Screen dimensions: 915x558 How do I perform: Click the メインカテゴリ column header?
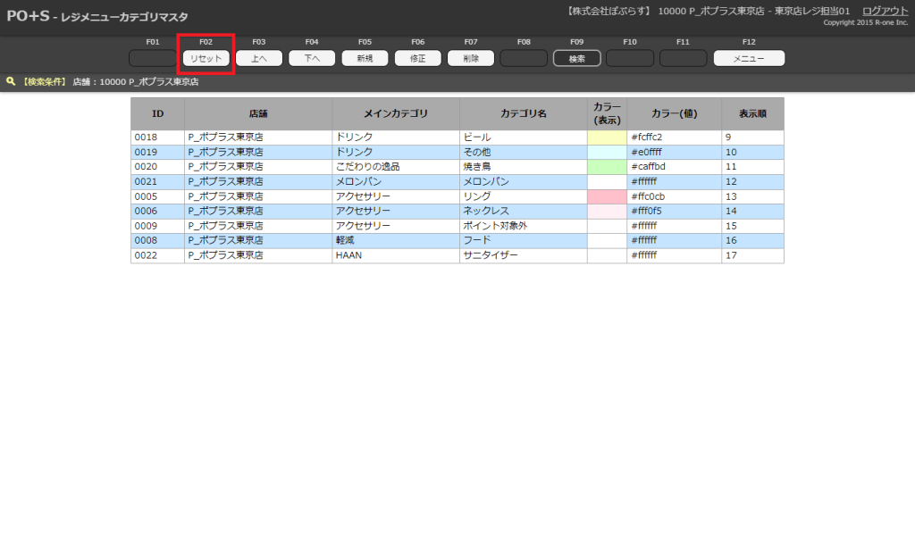coord(396,114)
